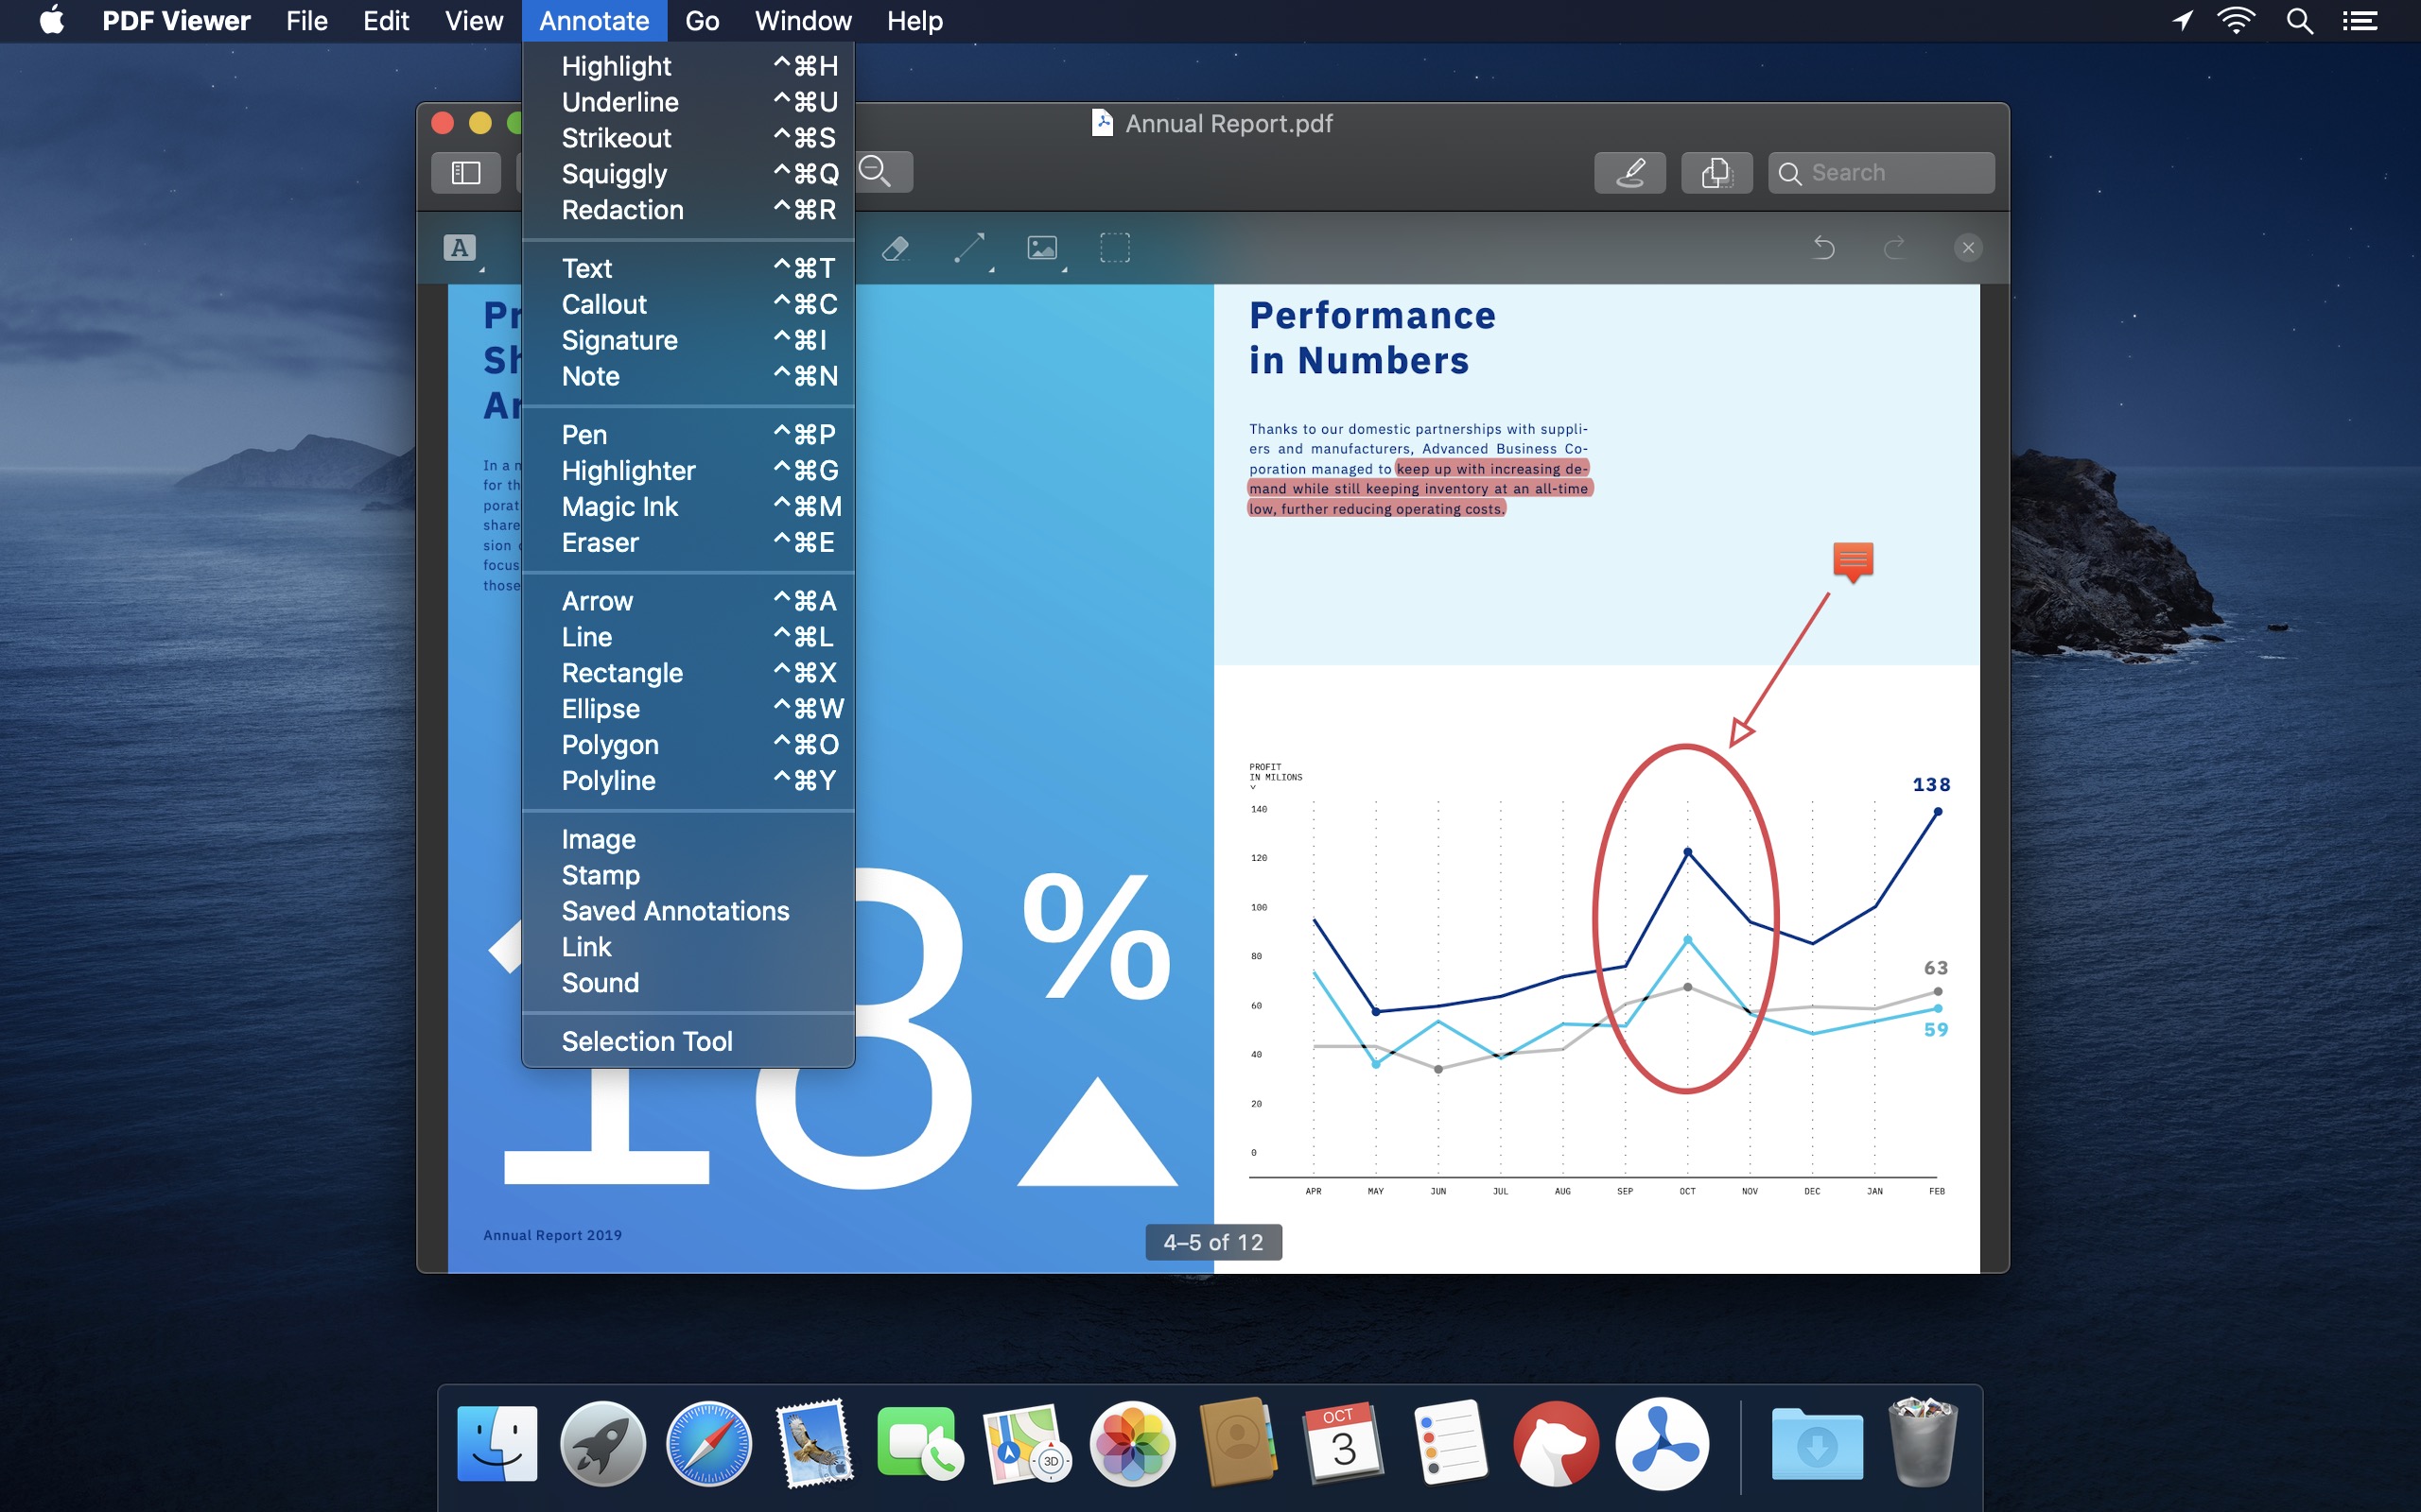Viewport: 2421px width, 1512px height.
Task: Select Sound annotation from menu
Action: click(x=600, y=983)
